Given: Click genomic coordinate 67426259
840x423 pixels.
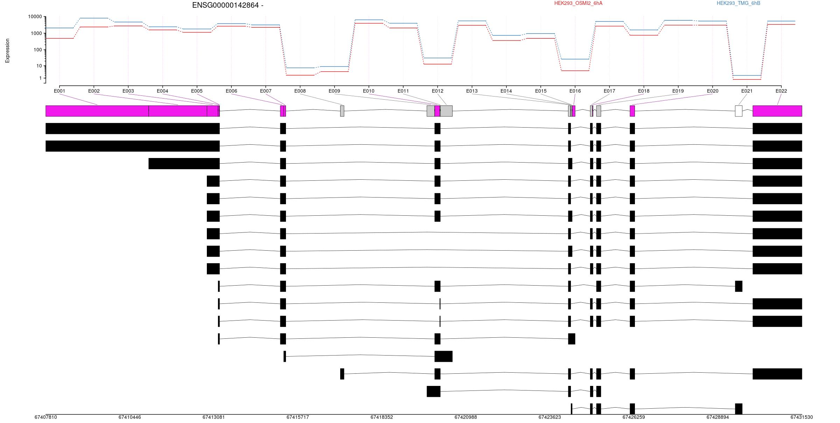Looking at the screenshot, I should [x=634, y=417].
